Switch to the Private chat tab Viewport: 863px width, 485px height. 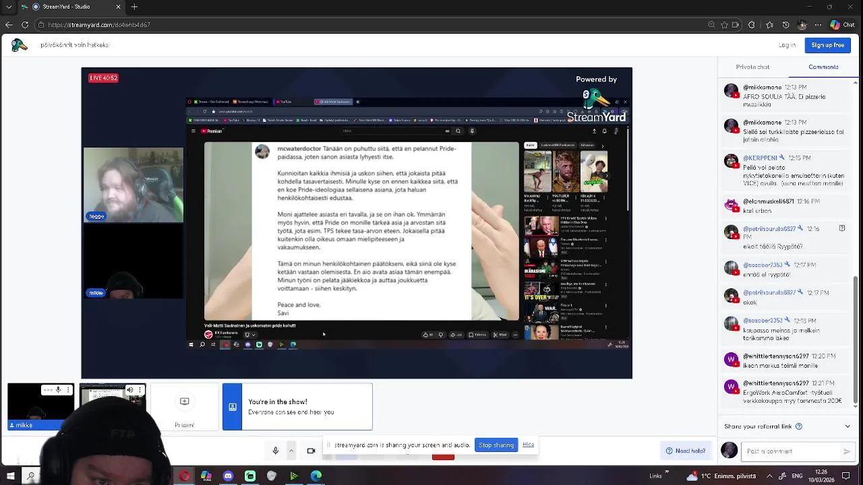pos(752,67)
